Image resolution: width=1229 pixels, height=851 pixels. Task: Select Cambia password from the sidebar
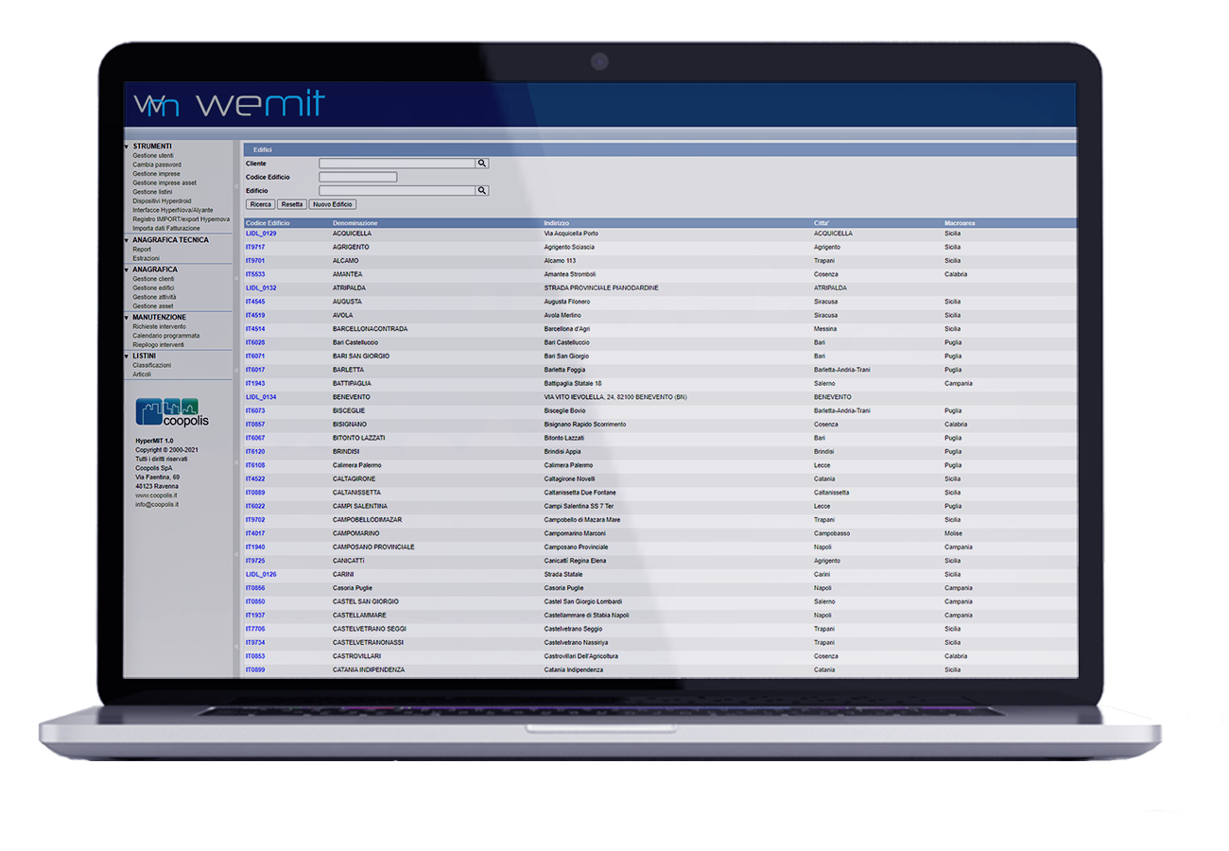(156, 165)
